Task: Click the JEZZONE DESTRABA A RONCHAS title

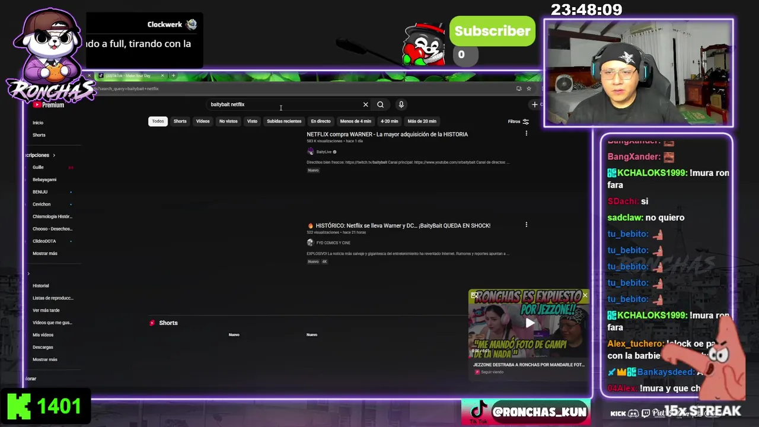Action: pos(529,365)
